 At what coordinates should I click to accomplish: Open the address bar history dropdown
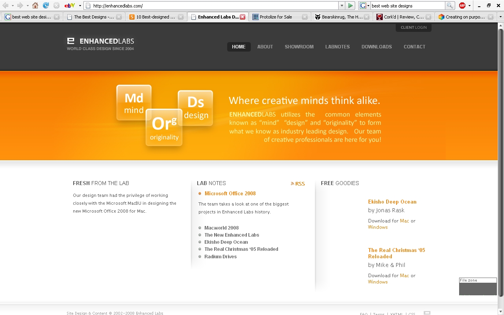[341, 6]
